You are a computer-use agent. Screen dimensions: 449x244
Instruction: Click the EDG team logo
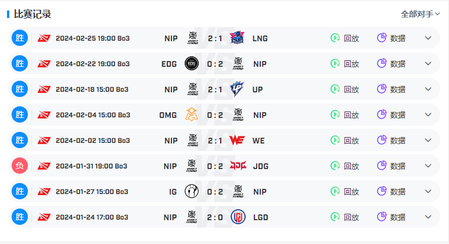coord(192,63)
